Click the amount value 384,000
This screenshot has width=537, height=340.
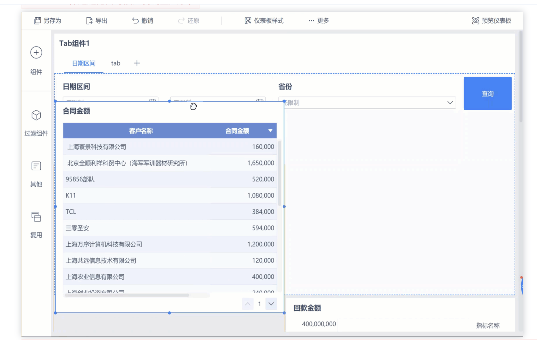263,212
